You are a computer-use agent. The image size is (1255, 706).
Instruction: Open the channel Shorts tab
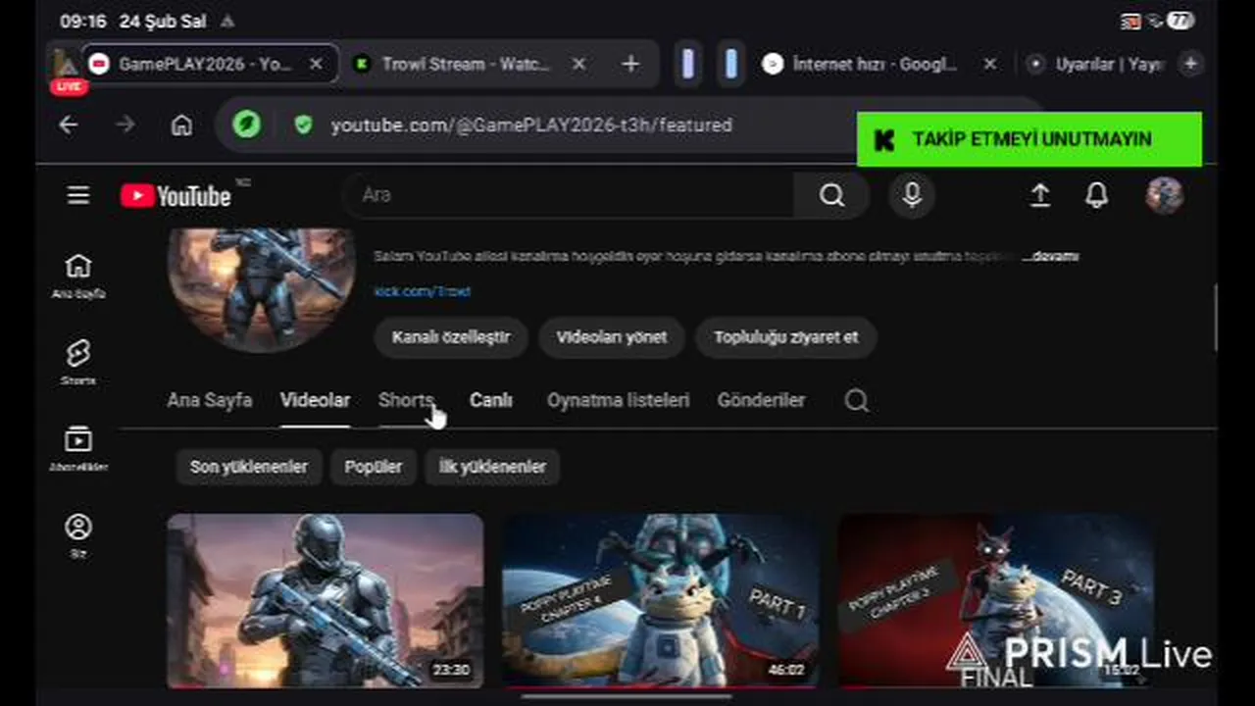405,400
